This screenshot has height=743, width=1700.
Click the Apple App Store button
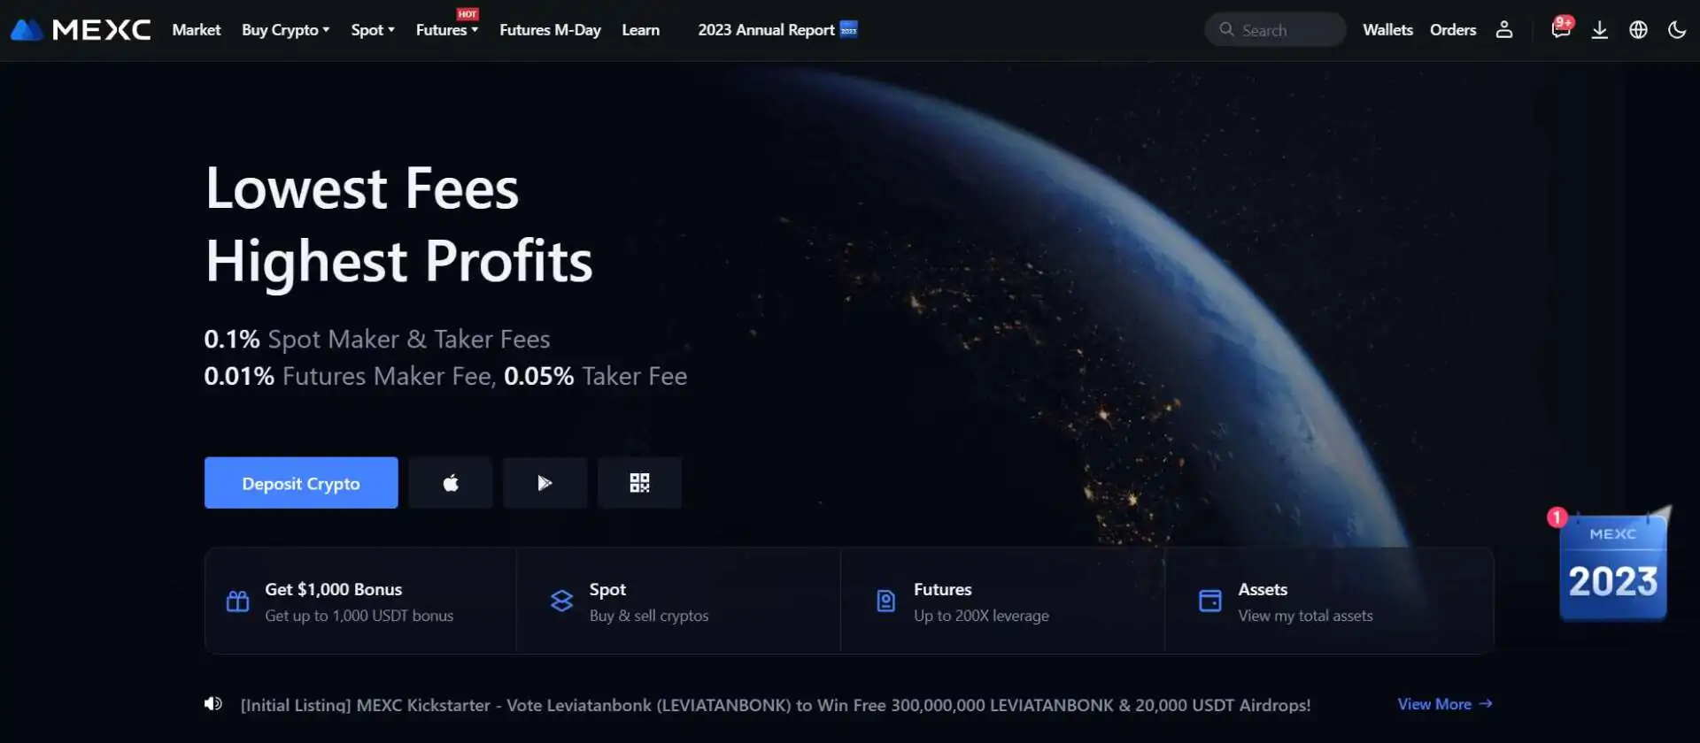451,483
